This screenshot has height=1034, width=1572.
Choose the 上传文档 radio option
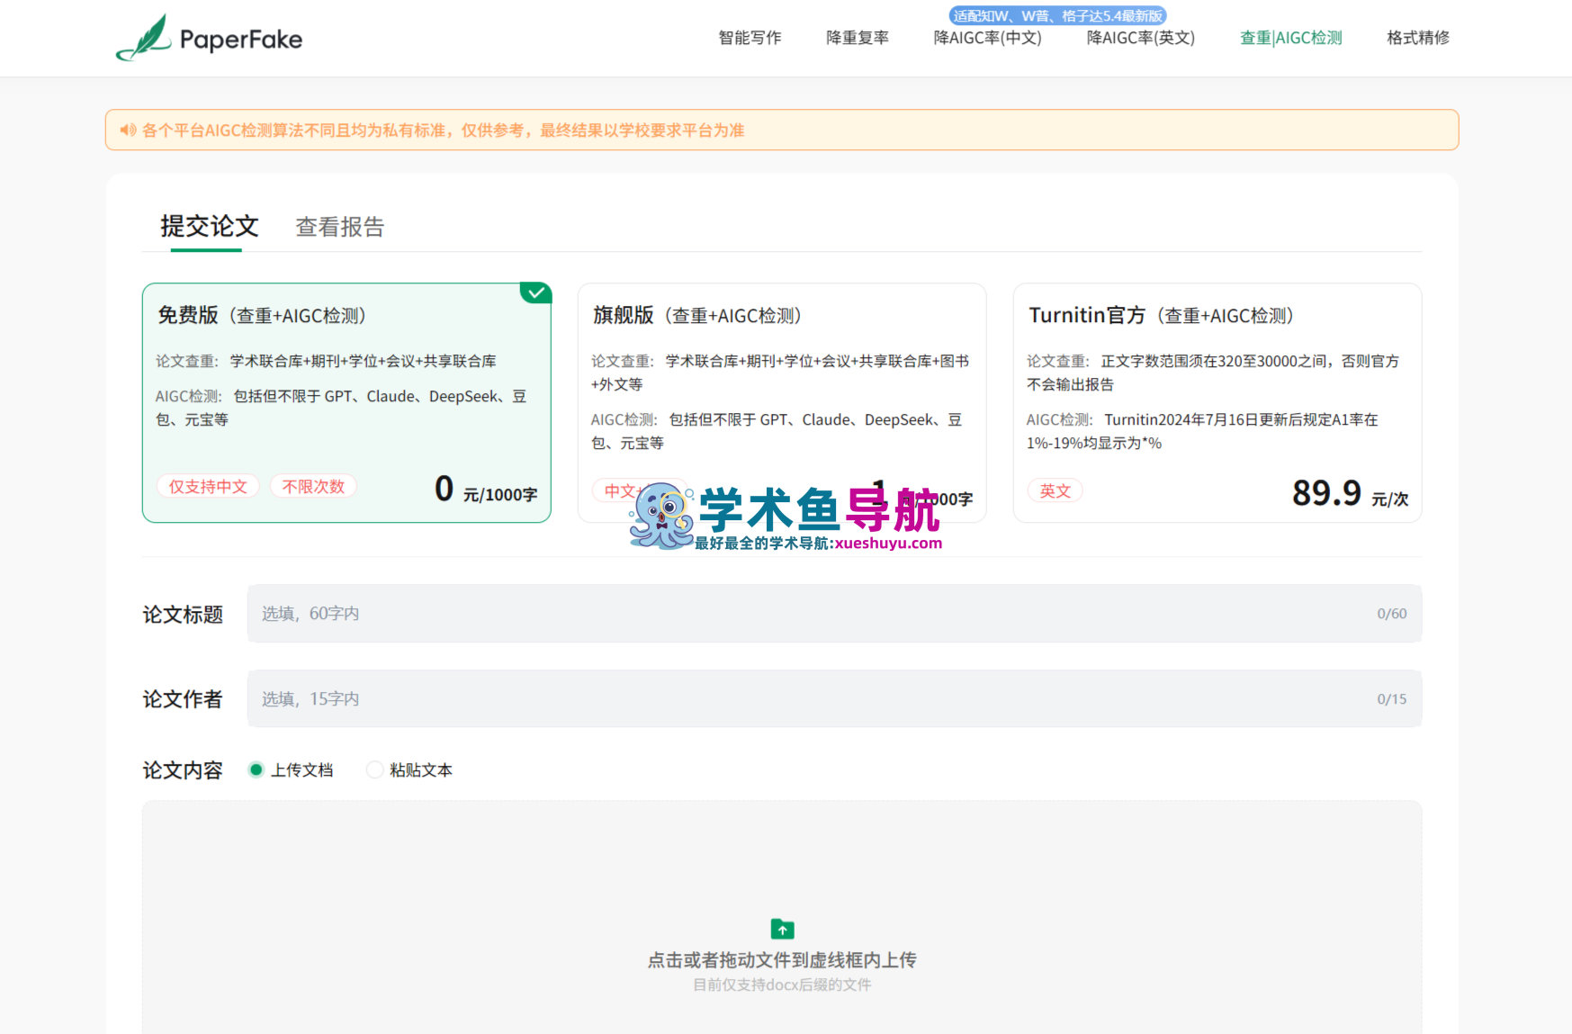tap(291, 769)
